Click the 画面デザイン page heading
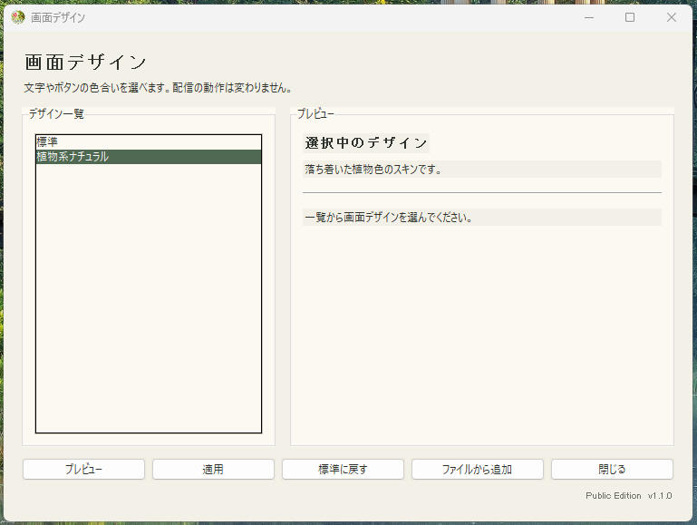 click(85, 63)
